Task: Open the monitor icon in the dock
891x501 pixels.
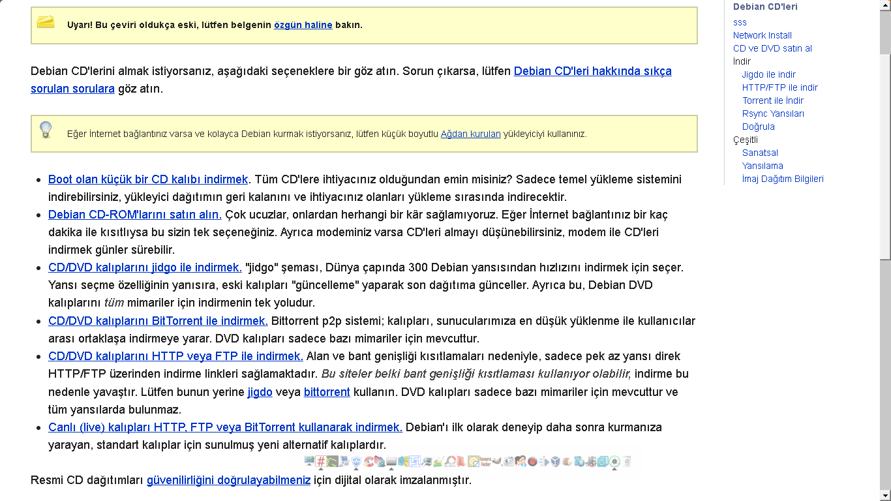Action: pos(310,461)
